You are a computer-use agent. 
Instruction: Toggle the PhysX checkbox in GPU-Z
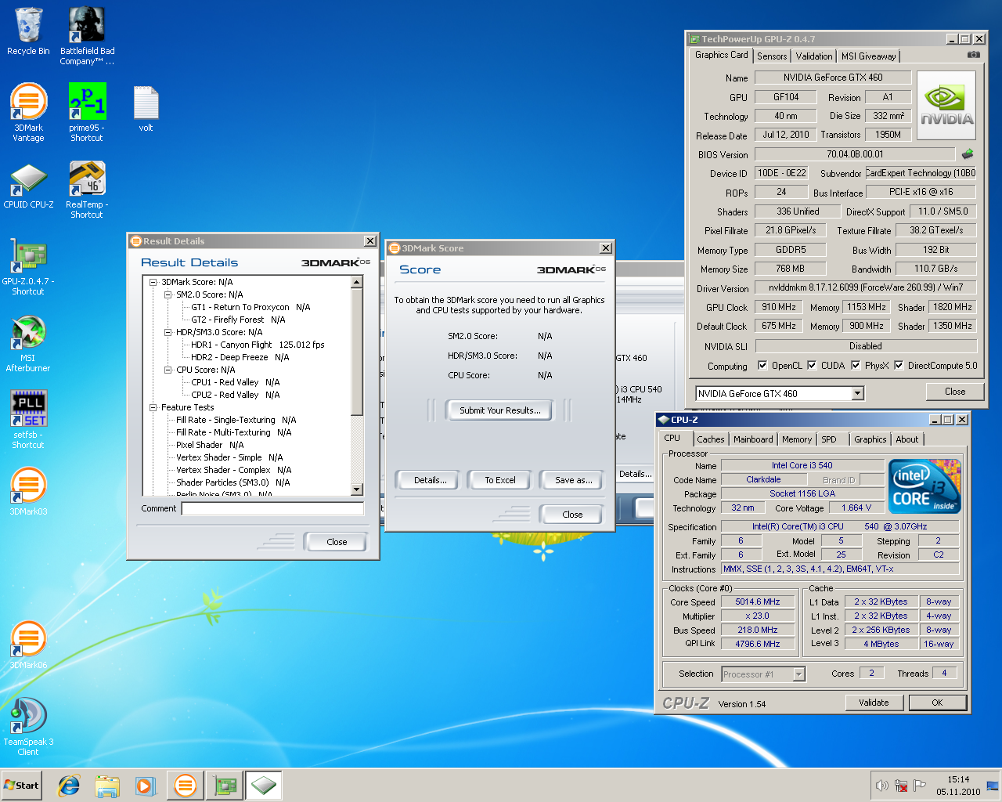(x=856, y=365)
